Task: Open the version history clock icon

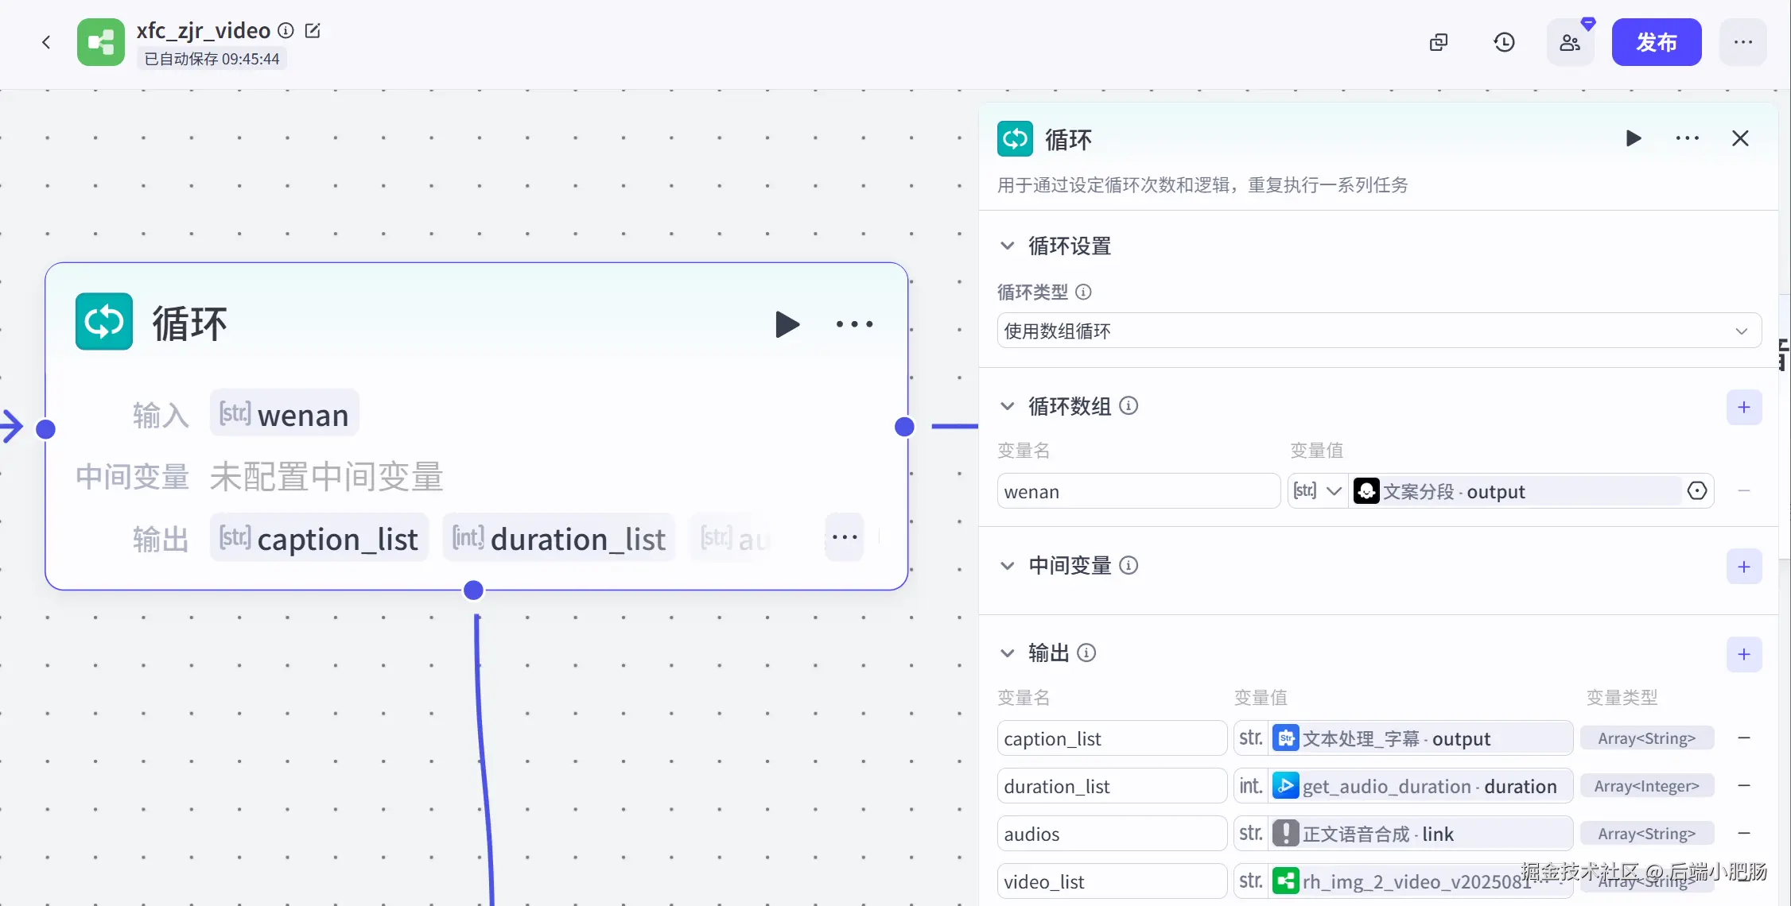Action: (1504, 42)
